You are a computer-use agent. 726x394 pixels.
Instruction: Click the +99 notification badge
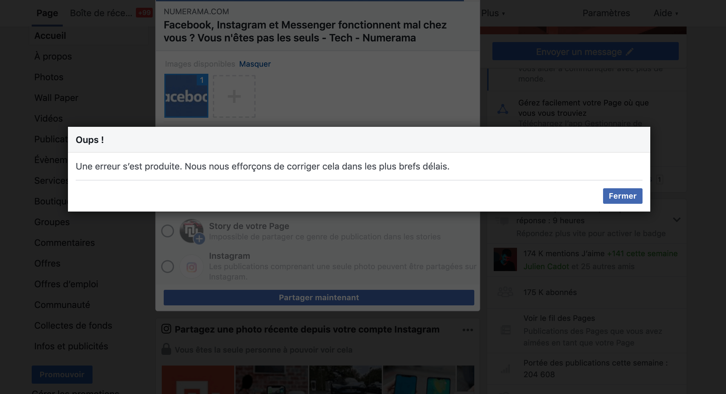click(144, 13)
